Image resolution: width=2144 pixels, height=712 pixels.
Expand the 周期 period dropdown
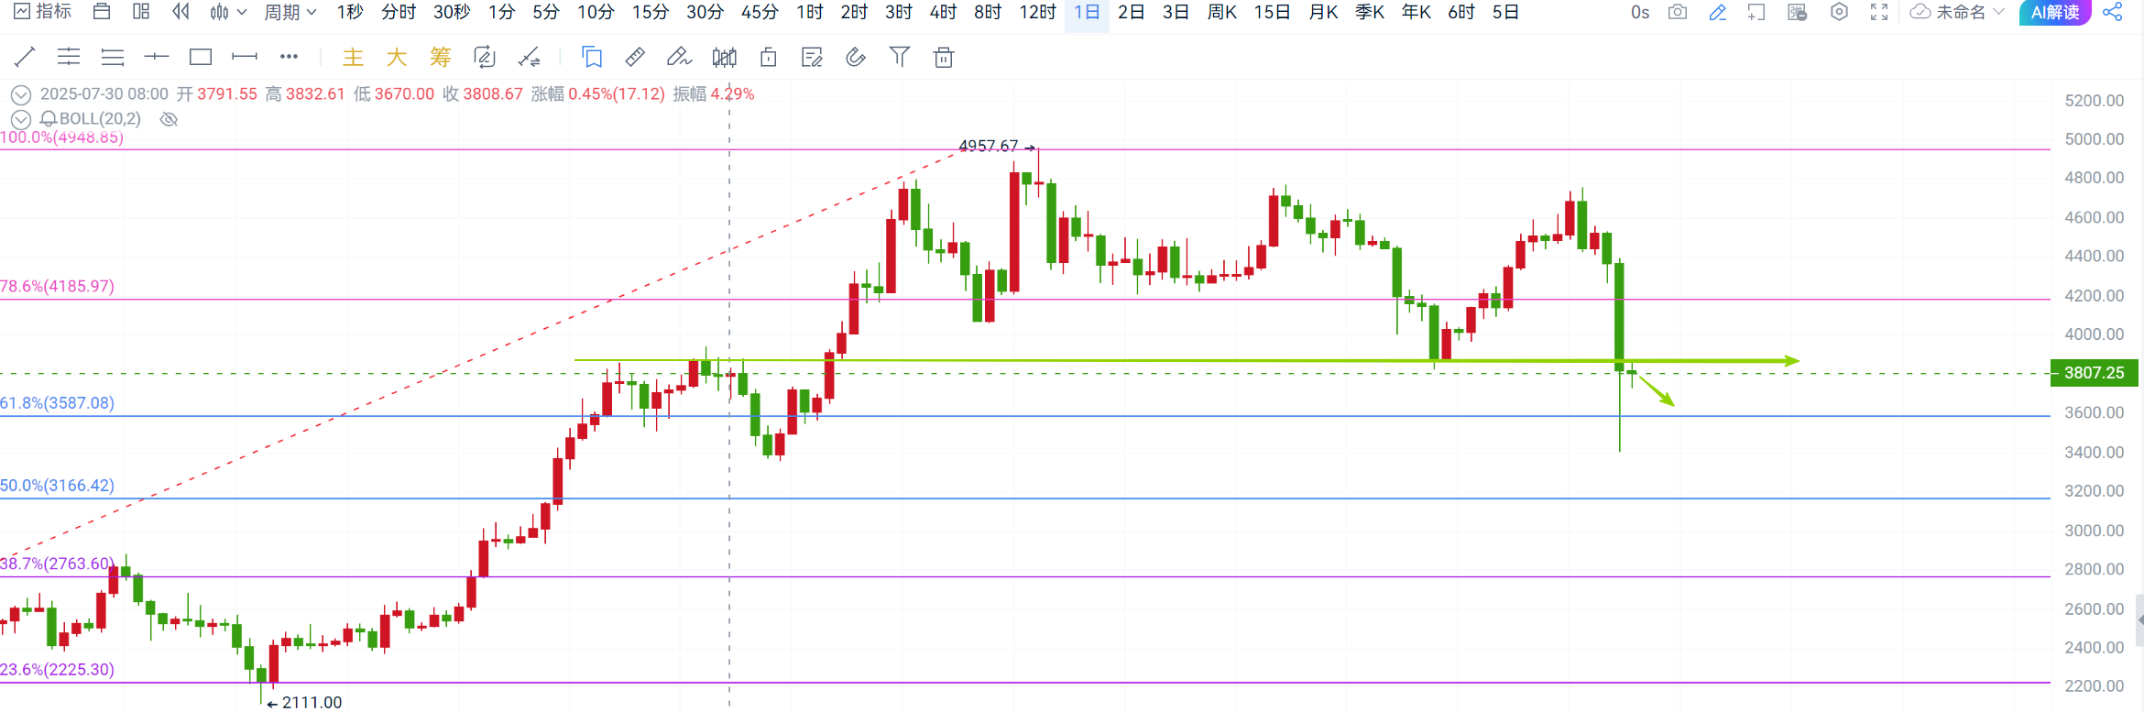pyautogui.click(x=290, y=12)
